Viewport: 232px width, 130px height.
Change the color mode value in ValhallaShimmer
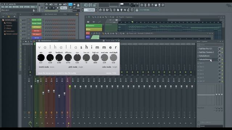click(115, 67)
